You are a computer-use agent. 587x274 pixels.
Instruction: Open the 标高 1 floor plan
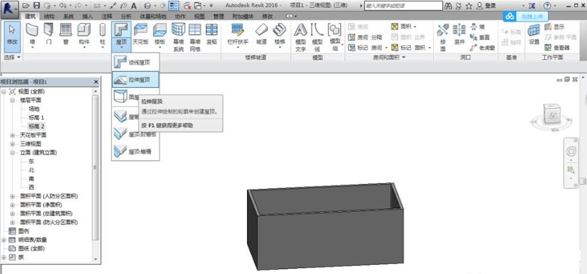pos(37,117)
